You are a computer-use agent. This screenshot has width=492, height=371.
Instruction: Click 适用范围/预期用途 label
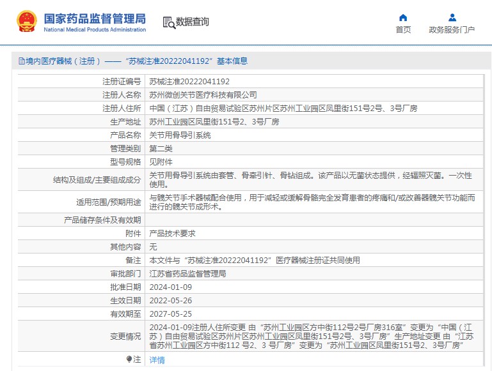(x=108, y=202)
